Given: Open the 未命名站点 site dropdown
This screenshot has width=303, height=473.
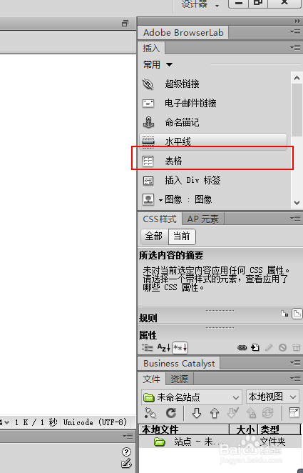Looking at the screenshot, I should (191, 397).
